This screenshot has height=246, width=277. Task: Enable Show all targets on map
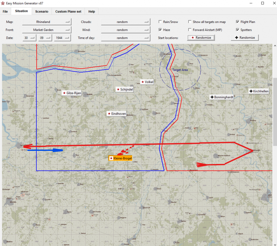(x=190, y=22)
